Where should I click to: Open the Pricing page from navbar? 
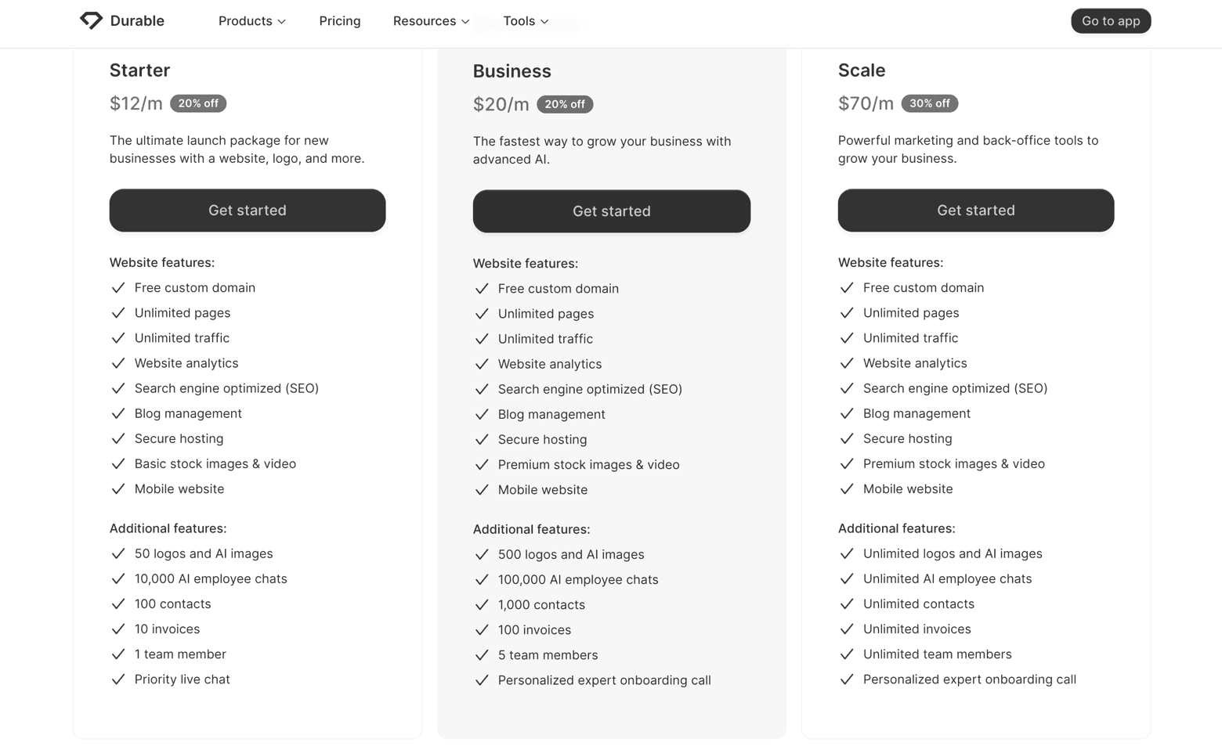click(340, 21)
